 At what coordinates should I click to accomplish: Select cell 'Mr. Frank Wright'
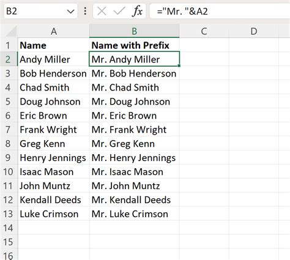[x=135, y=130]
